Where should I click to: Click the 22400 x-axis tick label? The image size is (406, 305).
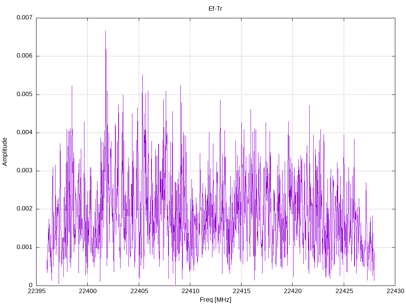(88, 291)
